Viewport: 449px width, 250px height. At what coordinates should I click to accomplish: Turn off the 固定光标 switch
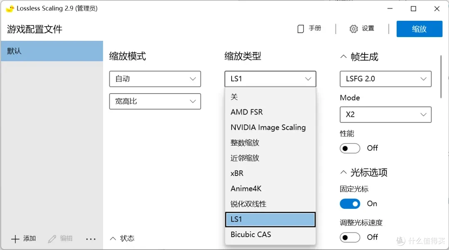350,204
